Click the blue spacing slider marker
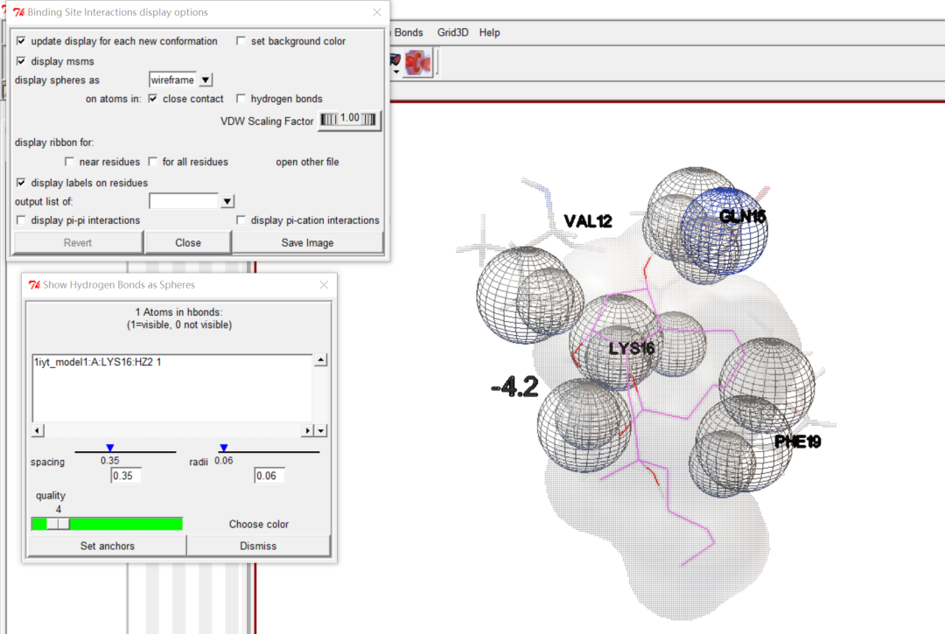 [109, 448]
